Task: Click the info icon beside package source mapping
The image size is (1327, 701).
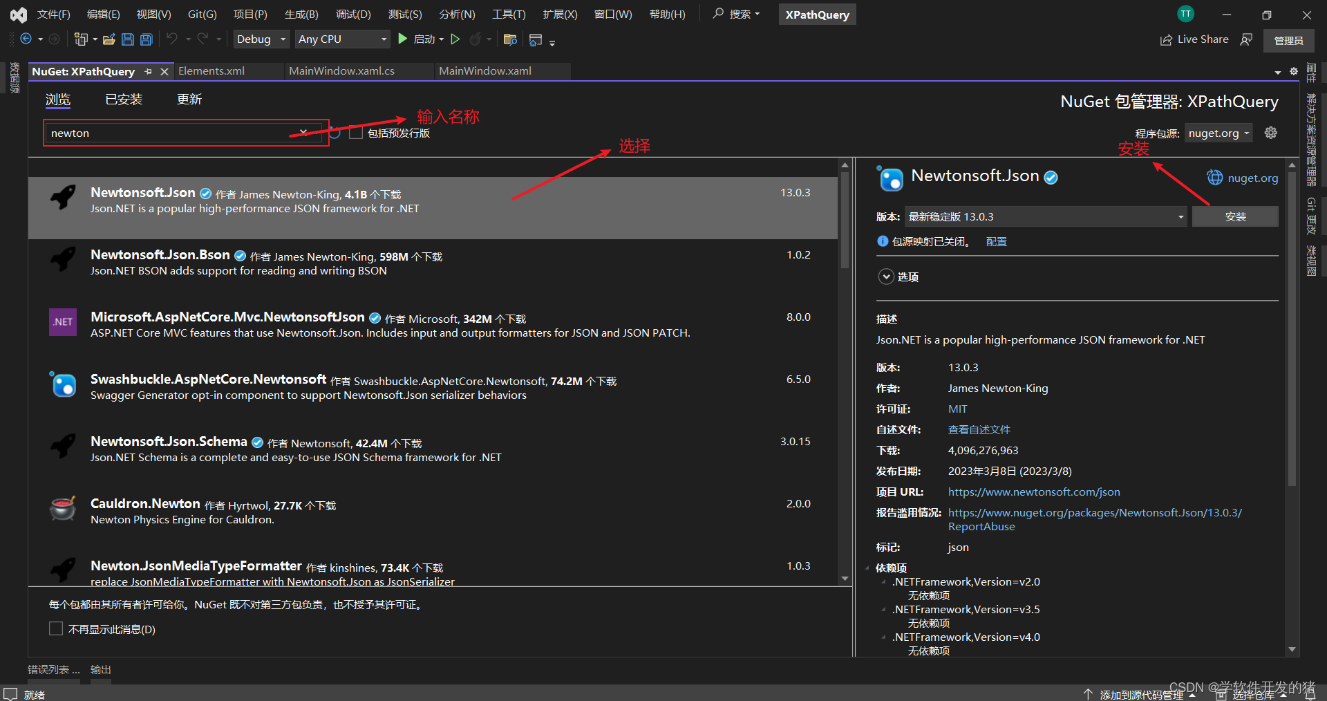Action: click(883, 241)
